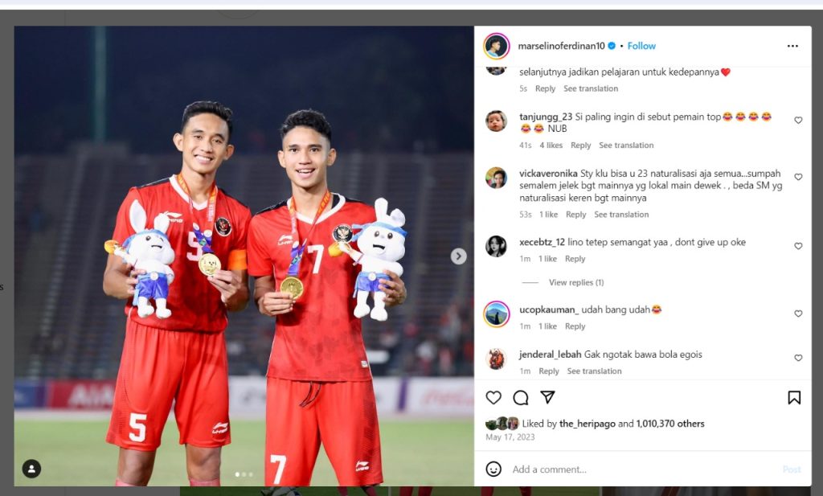Share post using paper plane icon

pyautogui.click(x=547, y=397)
